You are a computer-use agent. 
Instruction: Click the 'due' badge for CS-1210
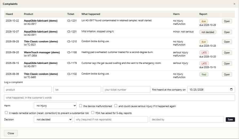(x=204, y=42)
